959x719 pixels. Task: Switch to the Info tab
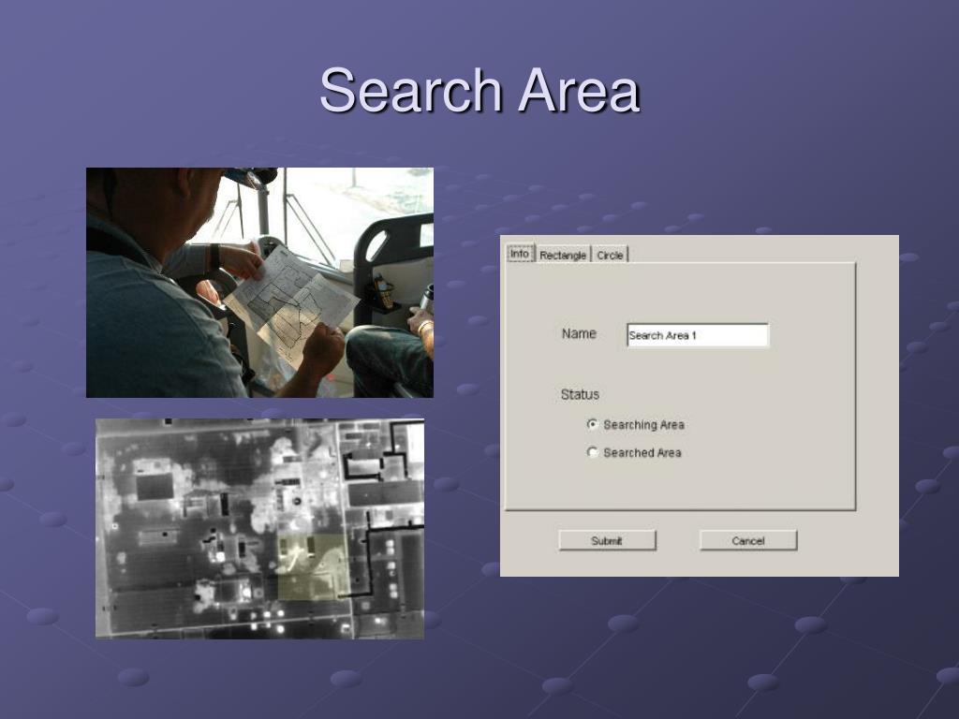pyautogui.click(x=520, y=254)
